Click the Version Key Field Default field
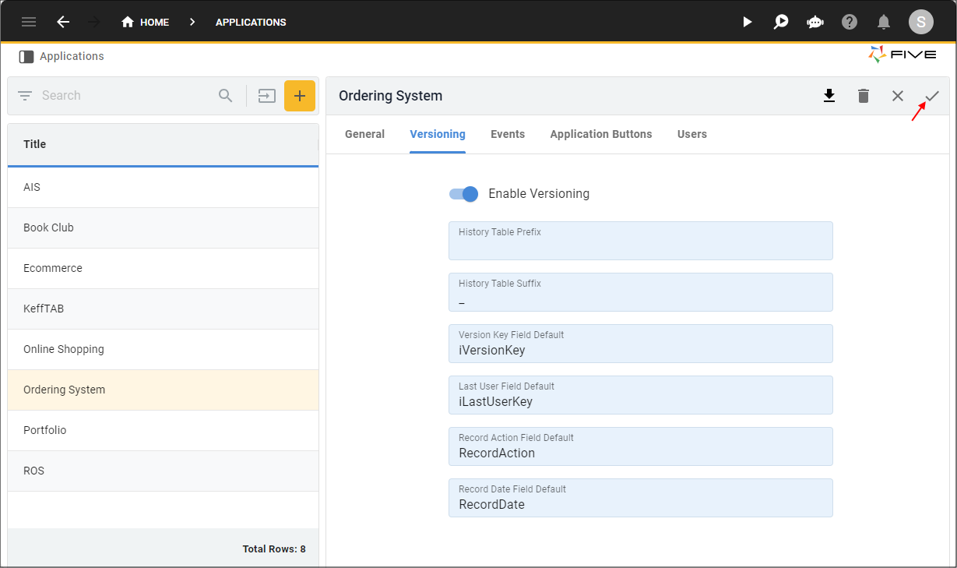The width and height of the screenshot is (957, 568). click(641, 344)
